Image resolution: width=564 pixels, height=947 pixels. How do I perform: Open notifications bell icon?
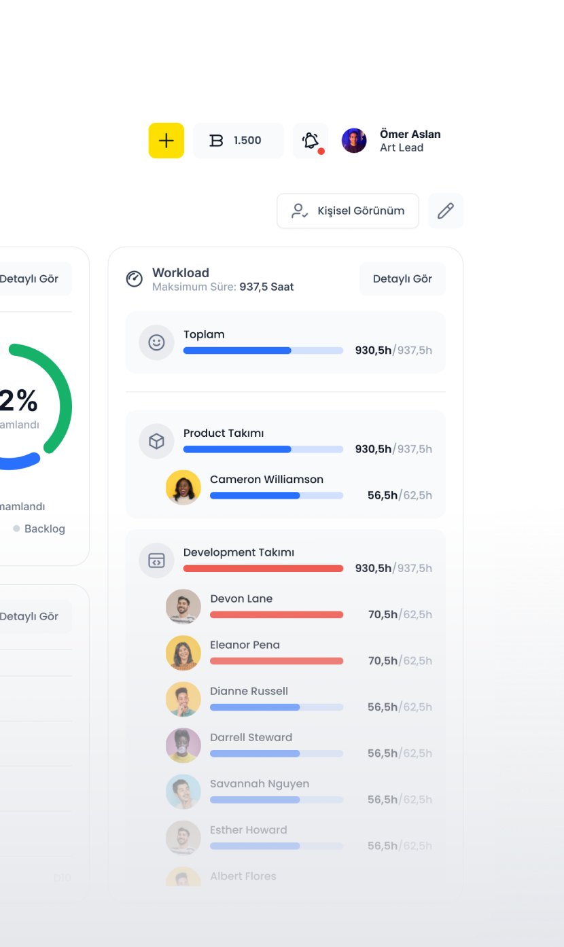311,141
